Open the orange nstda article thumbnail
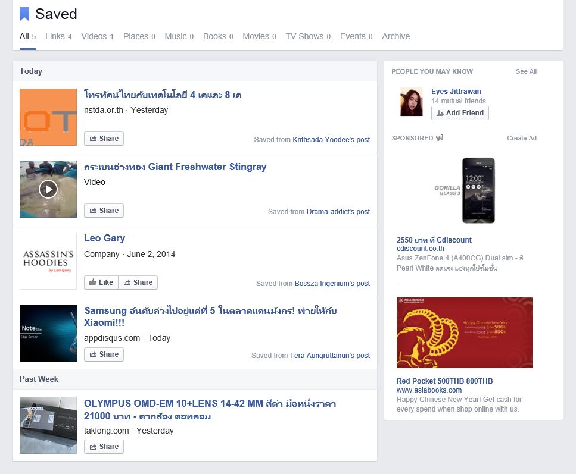This screenshot has height=474, width=576. [x=48, y=117]
